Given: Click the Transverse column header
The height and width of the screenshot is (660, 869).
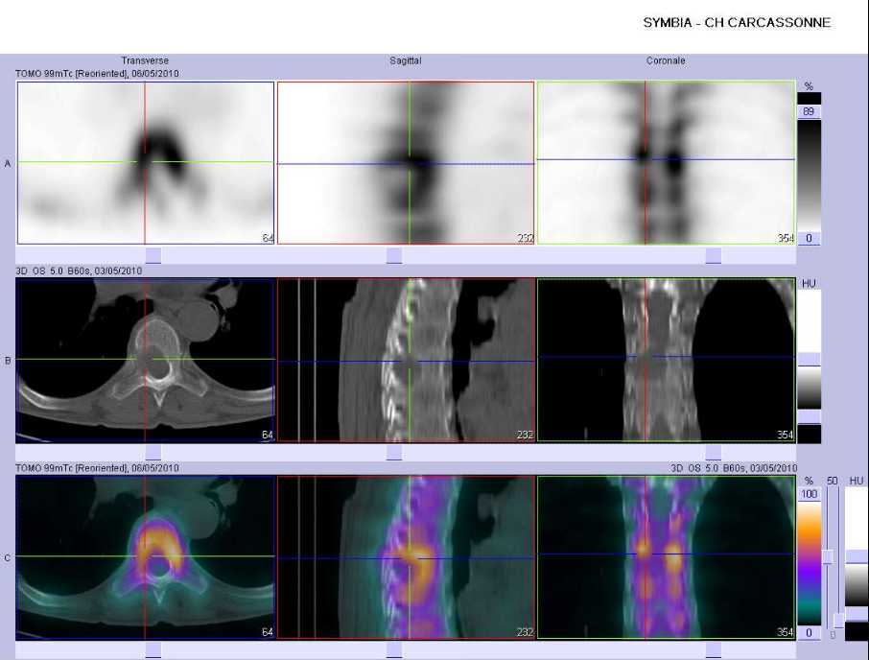Looking at the screenshot, I should click(x=145, y=60).
